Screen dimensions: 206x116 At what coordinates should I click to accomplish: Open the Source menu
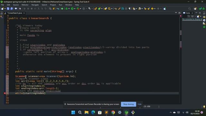pos(16,5)
